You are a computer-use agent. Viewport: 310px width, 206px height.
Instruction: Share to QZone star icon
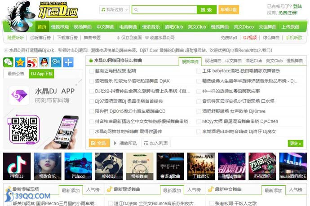point(20,62)
